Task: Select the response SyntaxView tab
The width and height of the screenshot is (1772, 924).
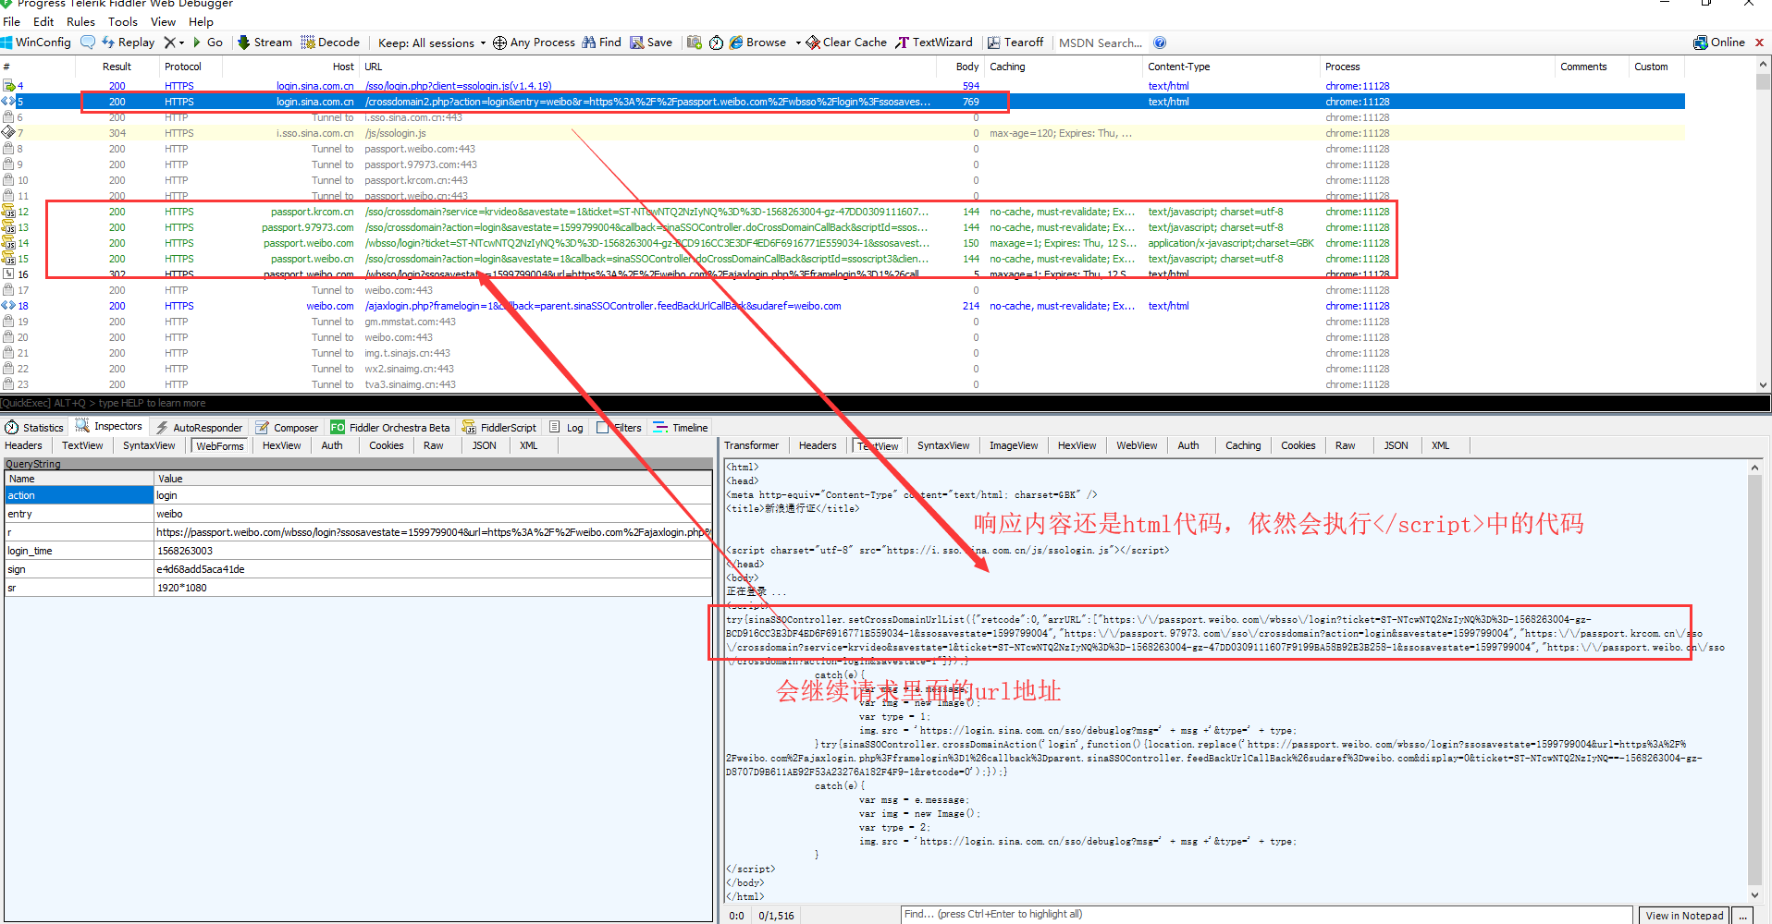Action: click(943, 445)
